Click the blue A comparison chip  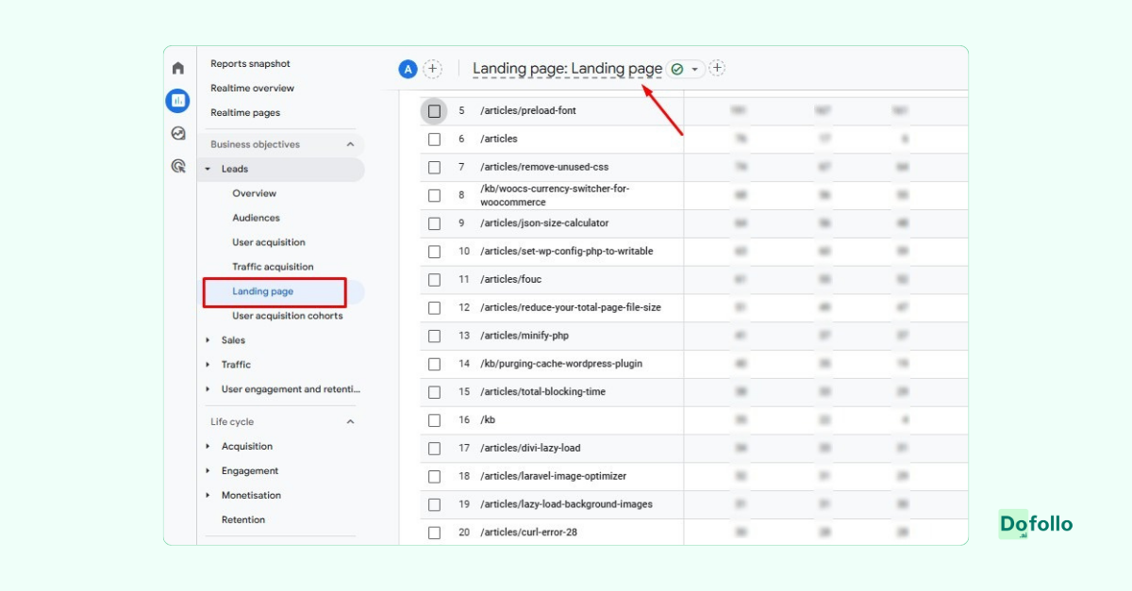click(407, 68)
